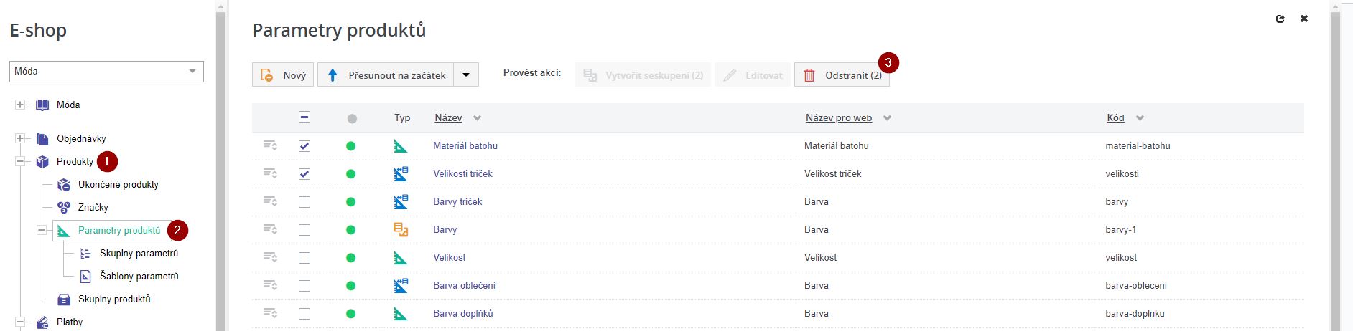The height and width of the screenshot is (331, 1353).
Task: Select Skupiny produktů in the tree
Action: [x=114, y=299]
